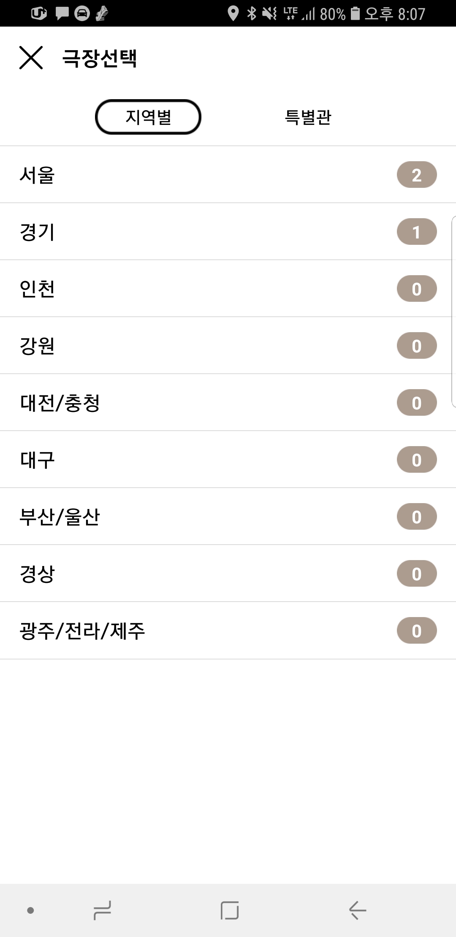Image resolution: width=456 pixels, height=937 pixels.
Task: Tap the message notification icon in status bar
Action: click(62, 14)
